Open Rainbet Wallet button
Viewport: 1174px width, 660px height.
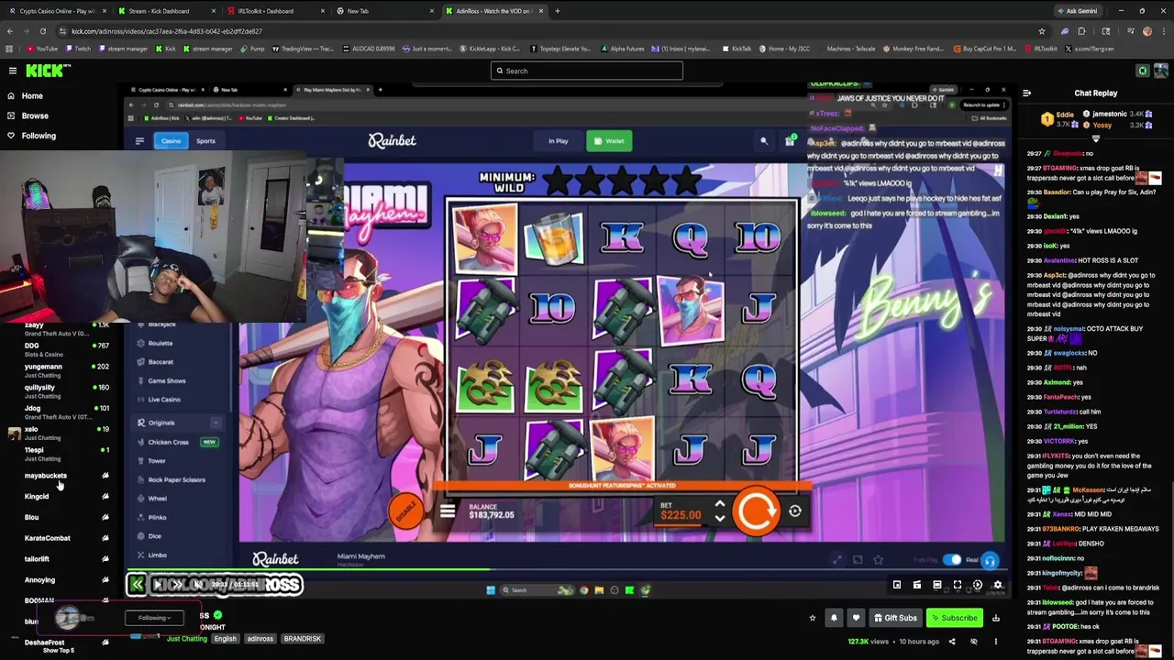click(609, 141)
